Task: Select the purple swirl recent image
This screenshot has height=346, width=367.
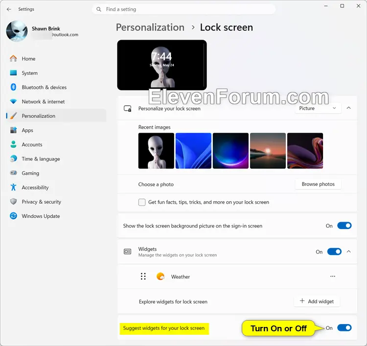Action: tap(305, 151)
